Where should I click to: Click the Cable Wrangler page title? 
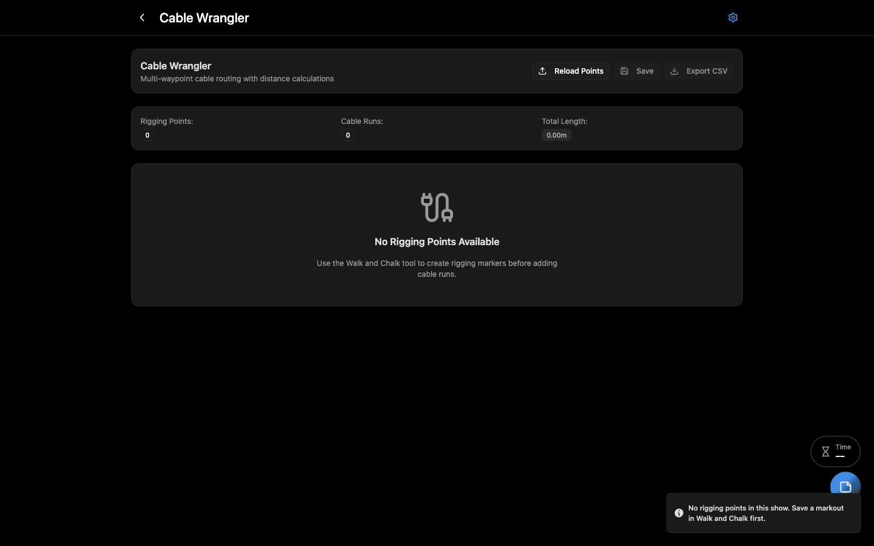pyautogui.click(x=204, y=18)
